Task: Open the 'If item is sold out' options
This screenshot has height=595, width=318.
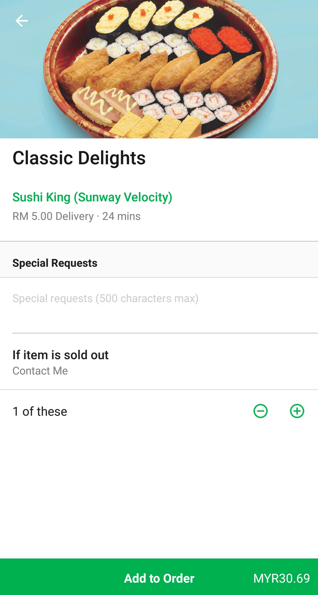Action: 60,355
